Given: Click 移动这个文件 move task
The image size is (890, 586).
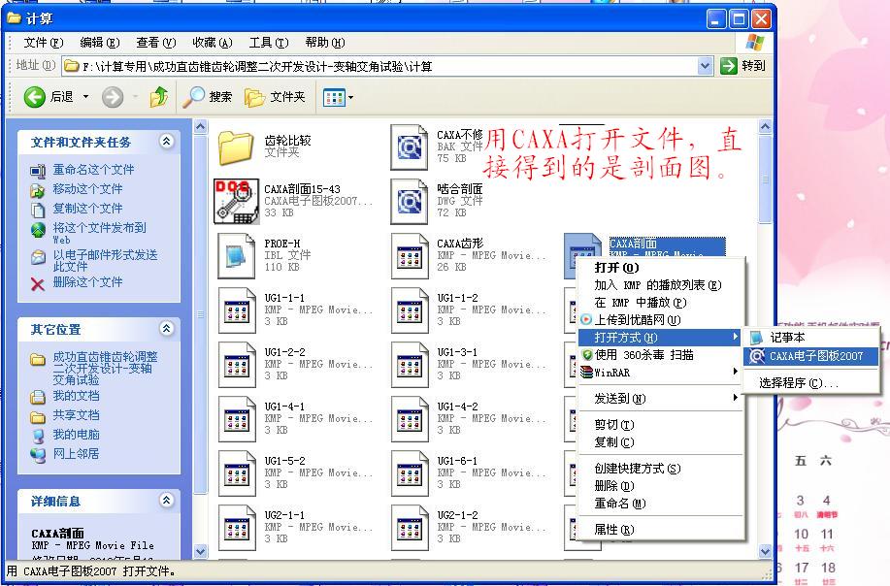Looking at the screenshot, I should (x=88, y=189).
